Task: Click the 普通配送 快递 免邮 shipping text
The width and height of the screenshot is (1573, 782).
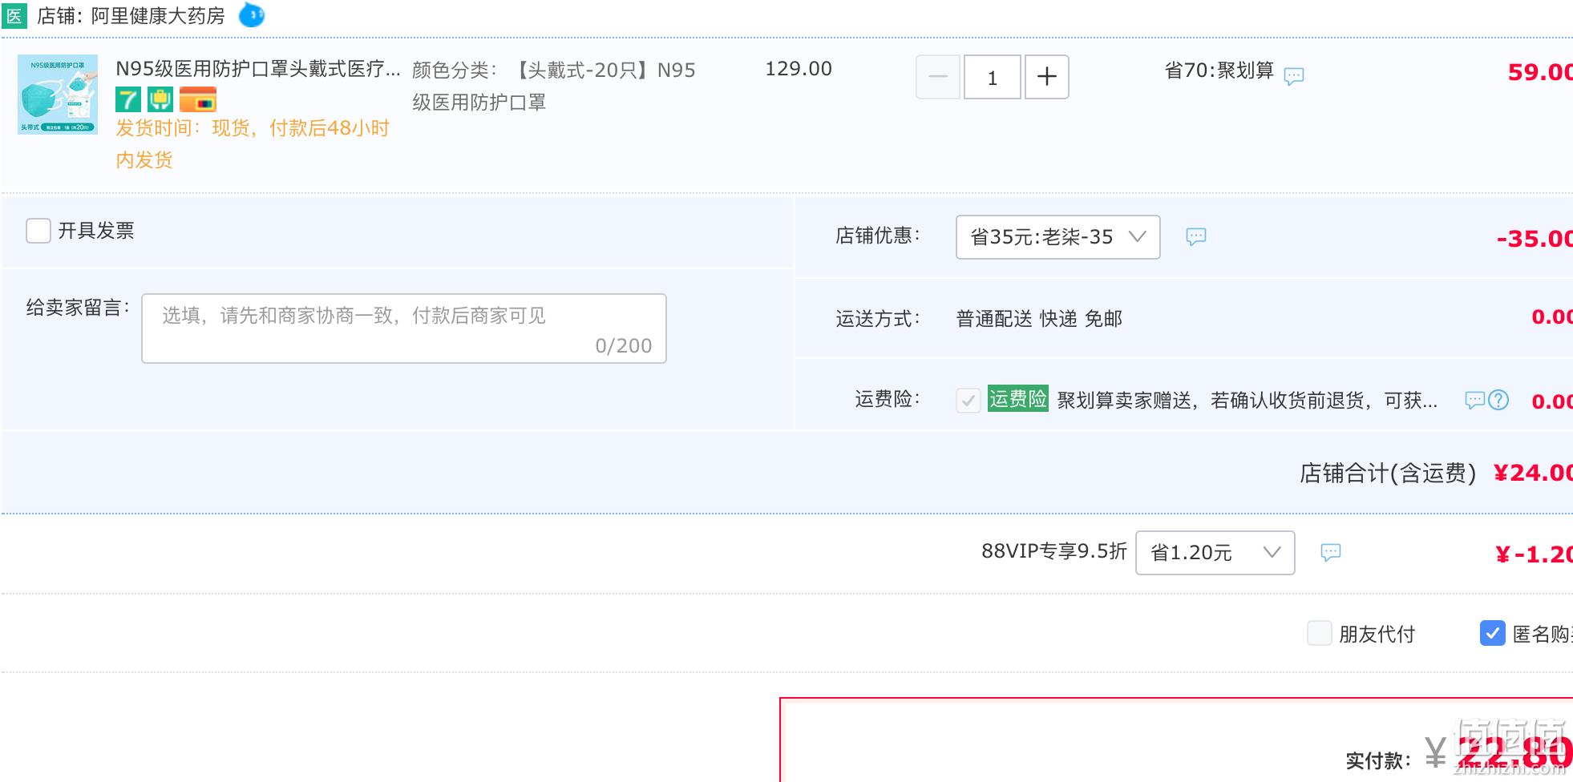Action: (x=1039, y=319)
